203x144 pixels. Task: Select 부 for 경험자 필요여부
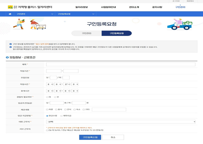(x=55, y=97)
